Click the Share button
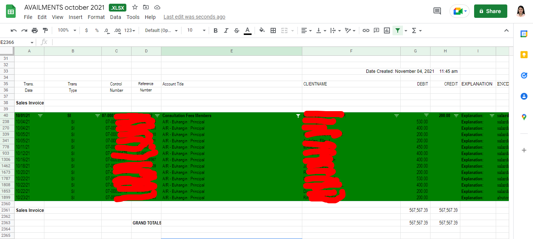 tap(491, 11)
